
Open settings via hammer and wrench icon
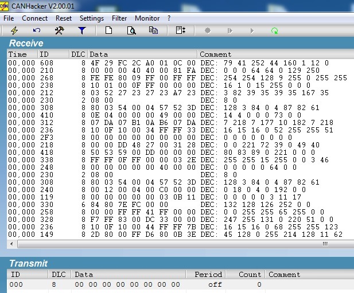tap(59, 30)
